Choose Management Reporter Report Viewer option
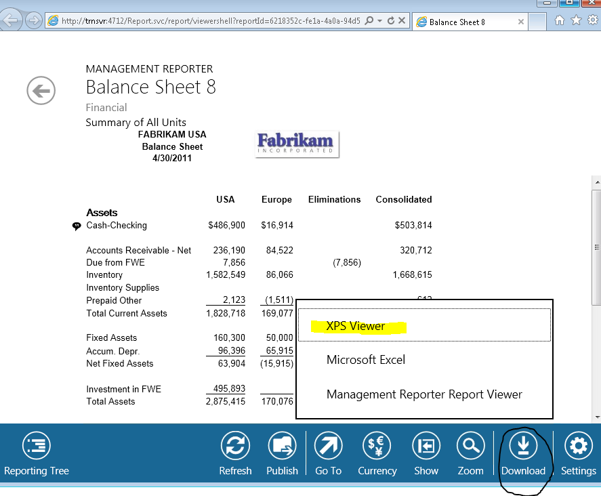Screen dimensions: 601x496 (x=424, y=394)
